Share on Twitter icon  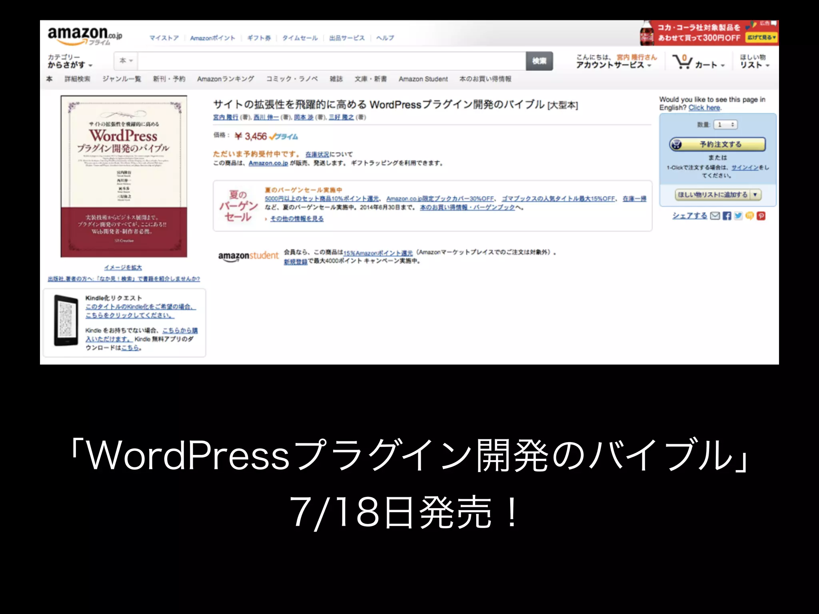[738, 216]
